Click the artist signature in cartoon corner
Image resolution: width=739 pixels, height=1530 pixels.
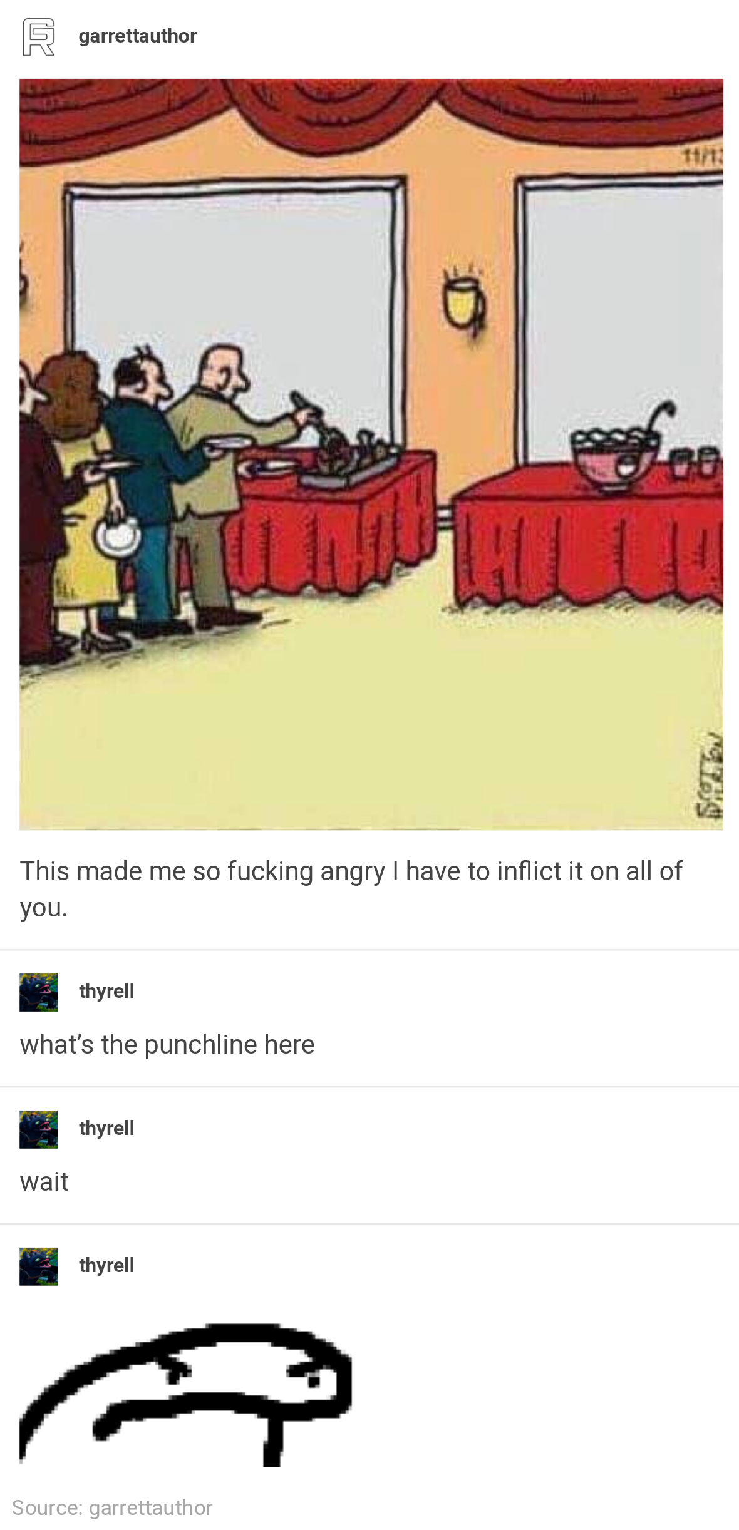tap(710, 776)
